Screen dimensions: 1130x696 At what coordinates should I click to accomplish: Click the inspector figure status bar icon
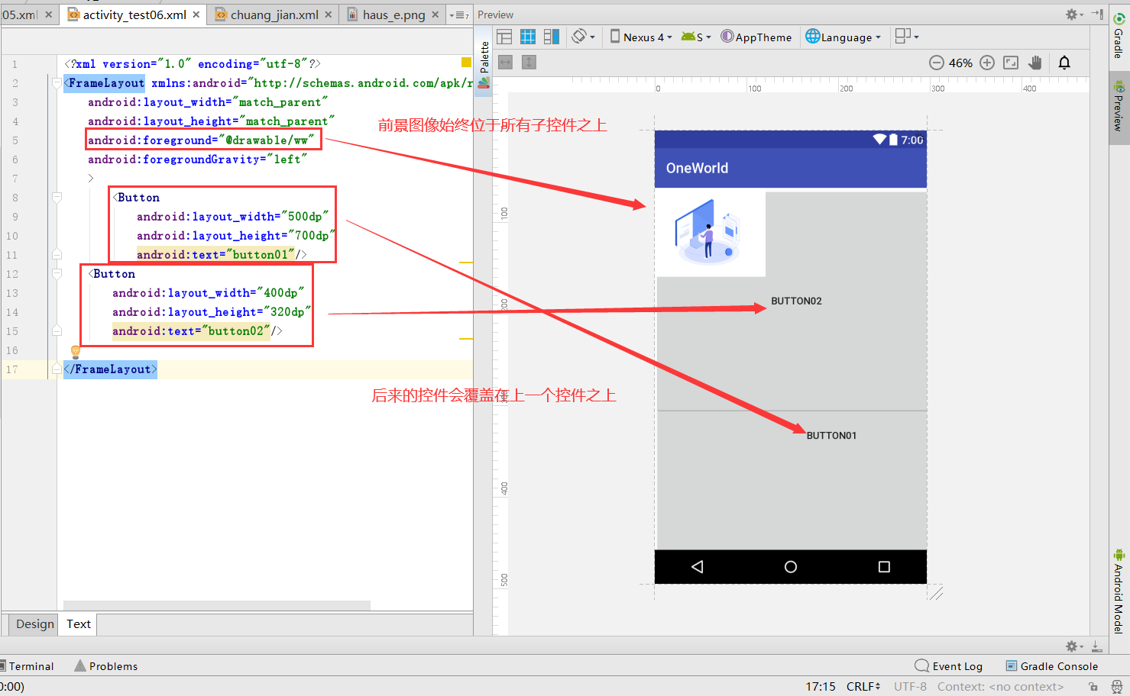click(1116, 687)
